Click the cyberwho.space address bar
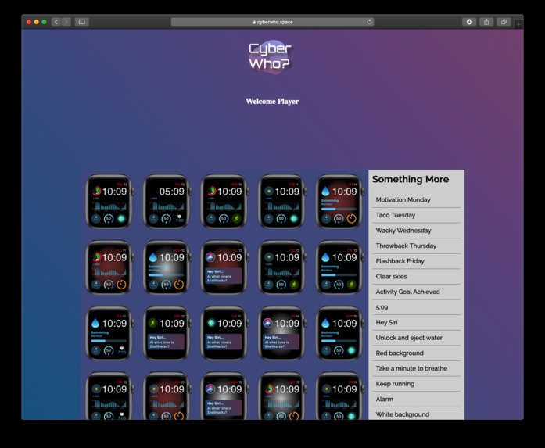 pos(272,22)
